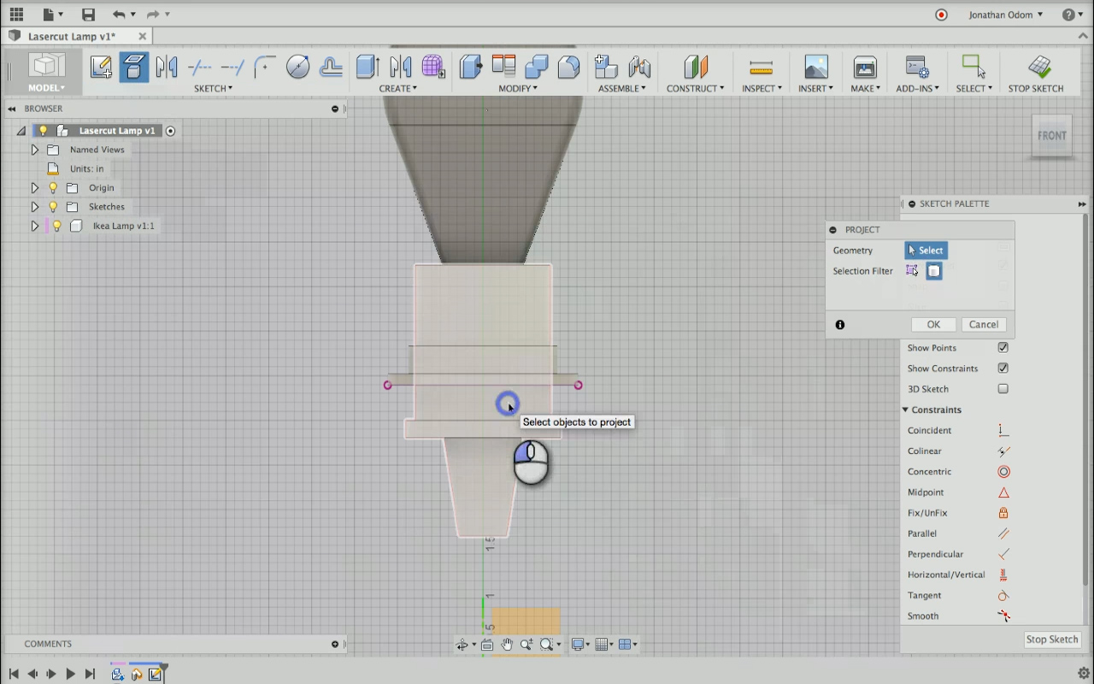Viewport: 1094px width, 684px height.
Task: Click the FRONT face of view cube
Action: pyautogui.click(x=1051, y=136)
